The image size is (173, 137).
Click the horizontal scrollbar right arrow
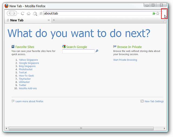point(164,128)
